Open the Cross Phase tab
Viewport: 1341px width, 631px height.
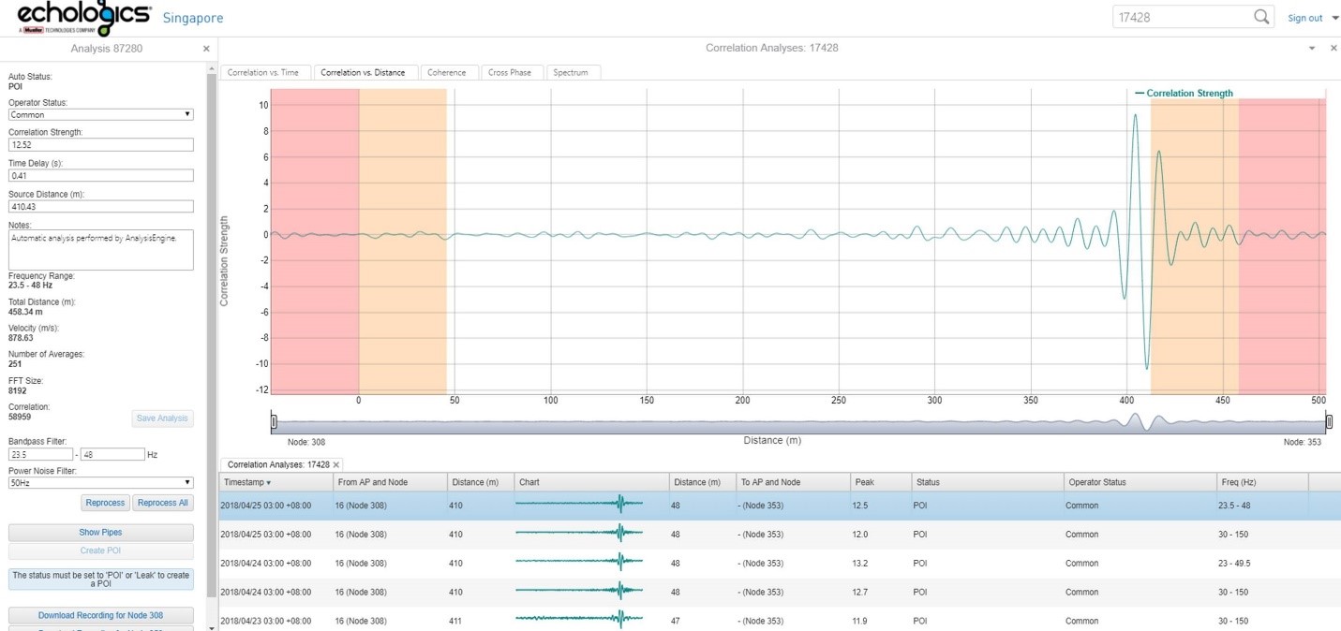click(510, 72)
